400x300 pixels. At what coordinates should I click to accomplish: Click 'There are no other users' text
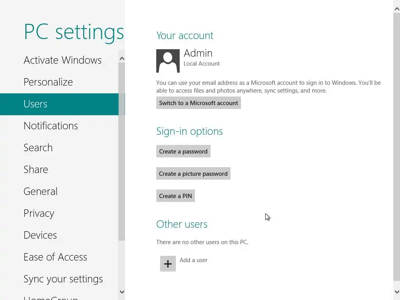click(x=202, y=242)
